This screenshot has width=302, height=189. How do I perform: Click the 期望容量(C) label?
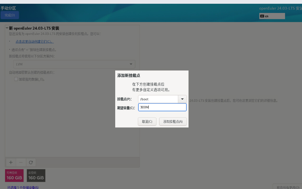[x=126, y=108]
